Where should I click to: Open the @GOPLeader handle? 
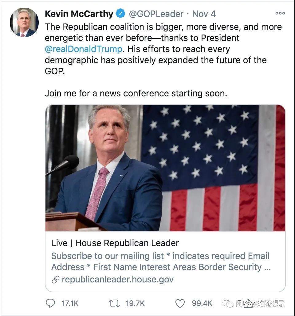click(156, 14)
